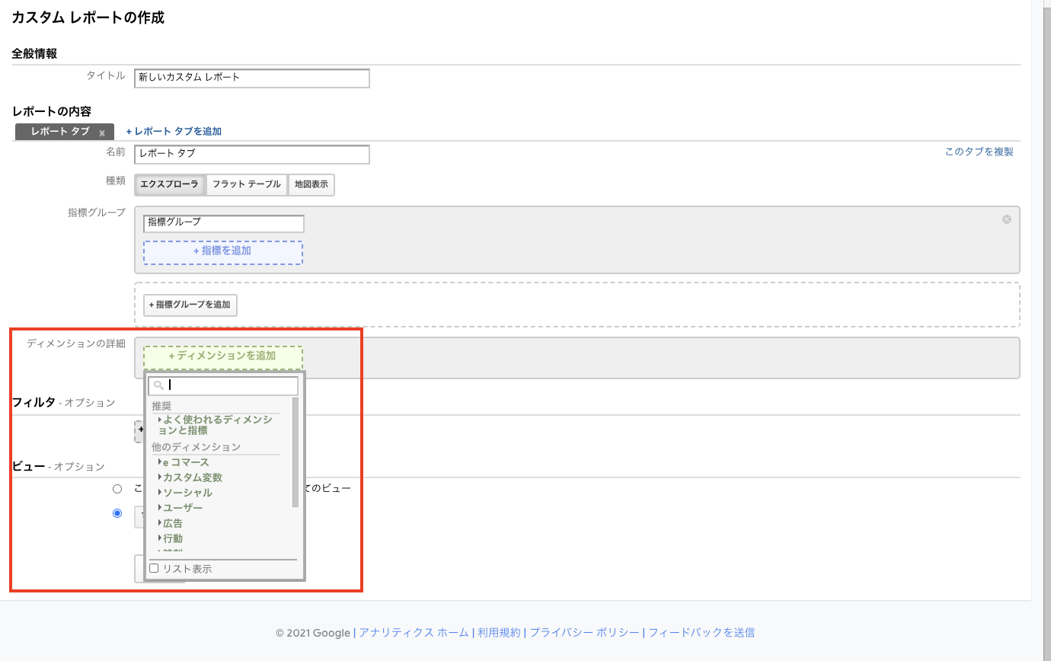Screen dimensions: 1051x661
Task: Expand the e コマース dimension category
Action: [185, 462]
